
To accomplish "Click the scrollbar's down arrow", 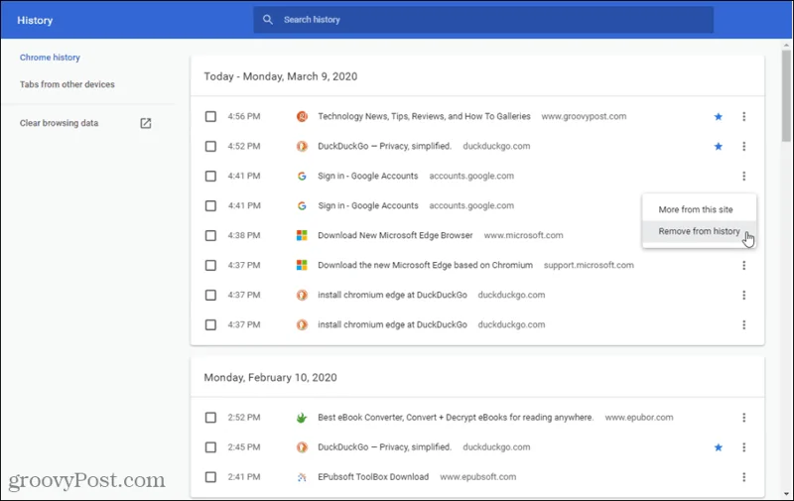I will pos(786,493).
